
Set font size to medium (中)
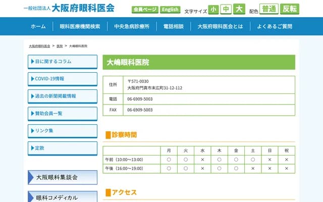(226, 9)
